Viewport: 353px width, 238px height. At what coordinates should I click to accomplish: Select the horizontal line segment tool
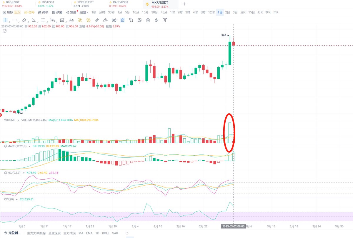15,20
